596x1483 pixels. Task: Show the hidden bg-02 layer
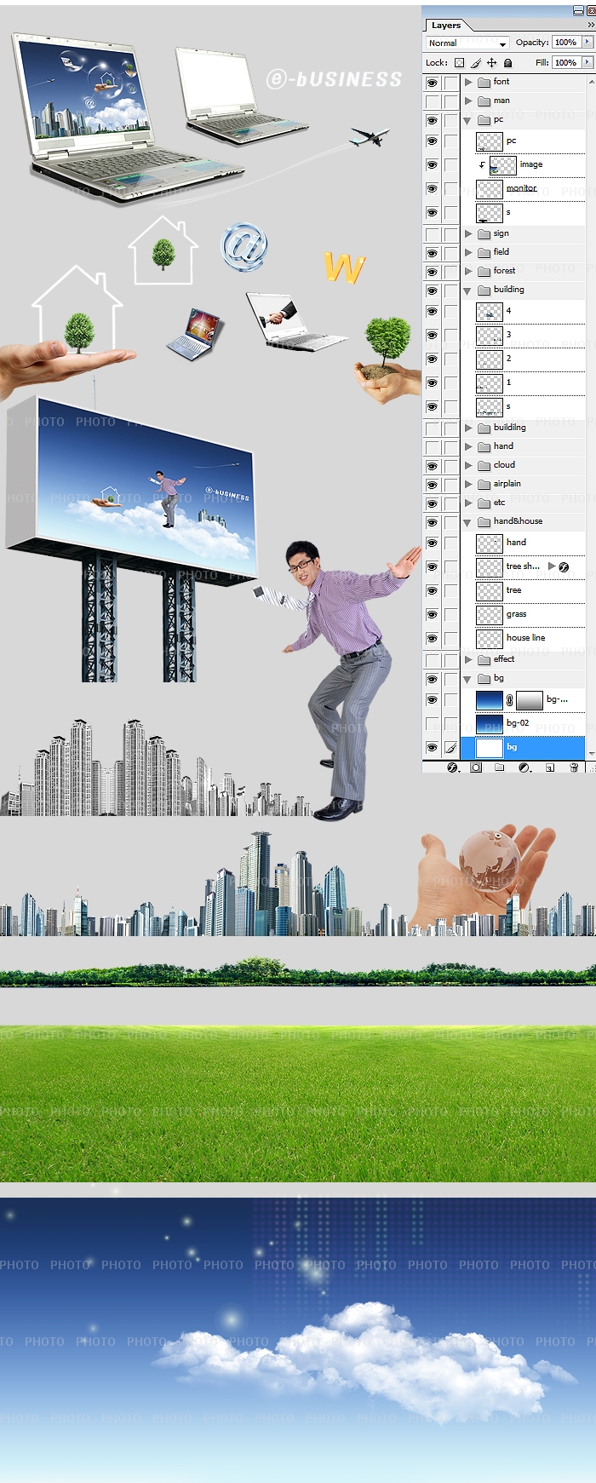pos(432,723)
